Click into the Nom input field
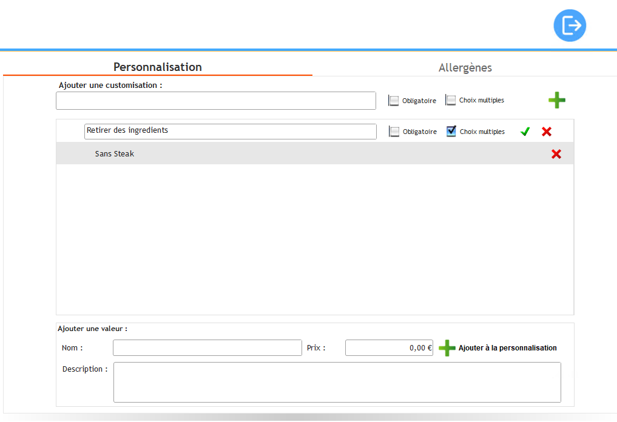The image size is (617, 422). pos(207,348)
